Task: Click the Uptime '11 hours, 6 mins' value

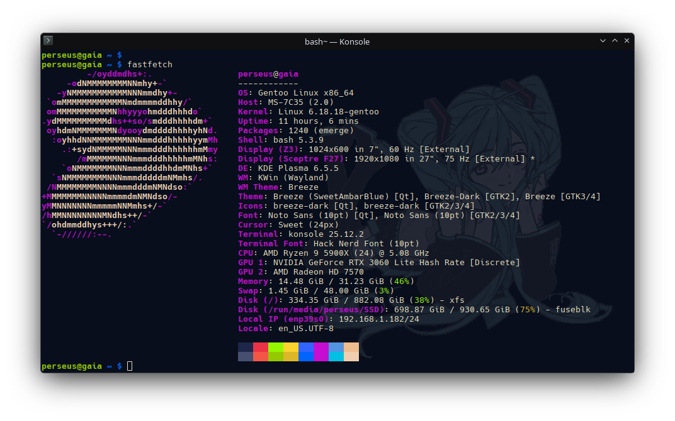Action: point(319,121)
